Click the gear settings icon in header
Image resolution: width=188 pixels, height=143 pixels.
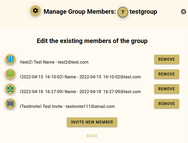(35, 11)
